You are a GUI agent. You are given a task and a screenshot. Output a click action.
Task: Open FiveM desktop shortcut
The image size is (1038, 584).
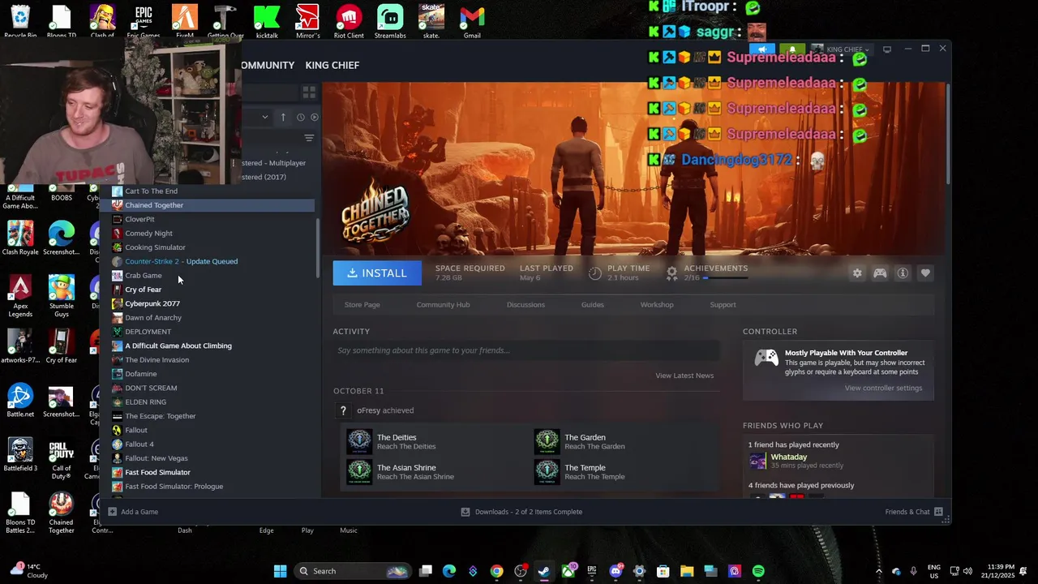(x=185, y=21)
